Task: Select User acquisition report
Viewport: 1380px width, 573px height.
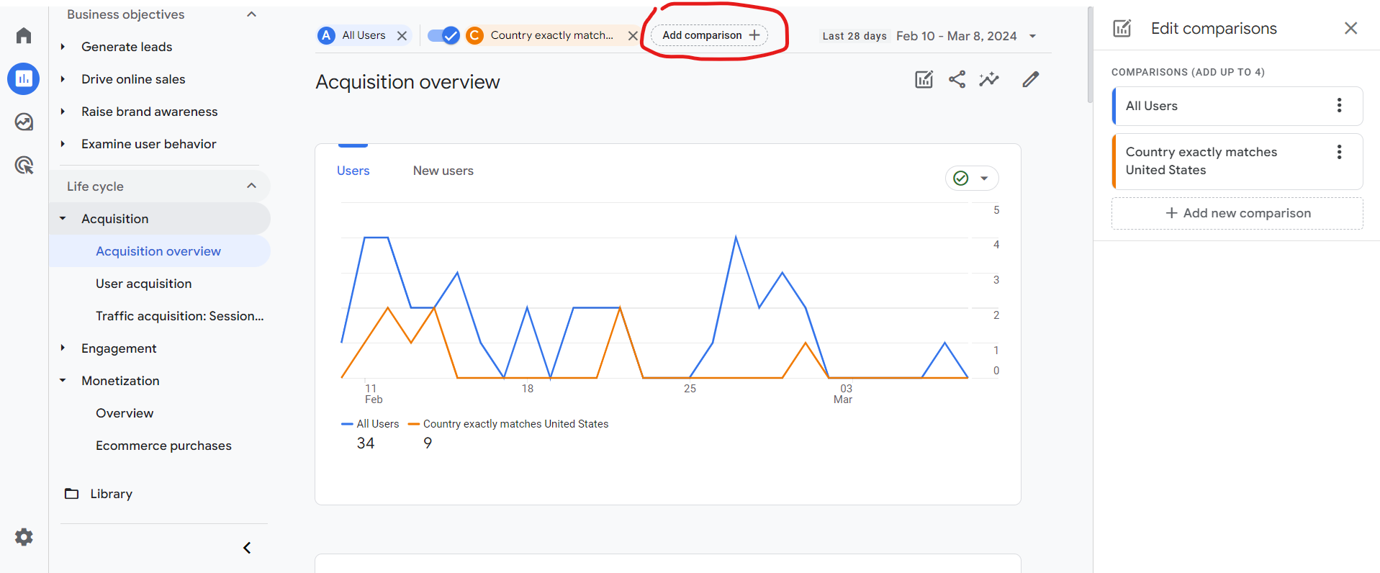Action: [x=143, y=284]
